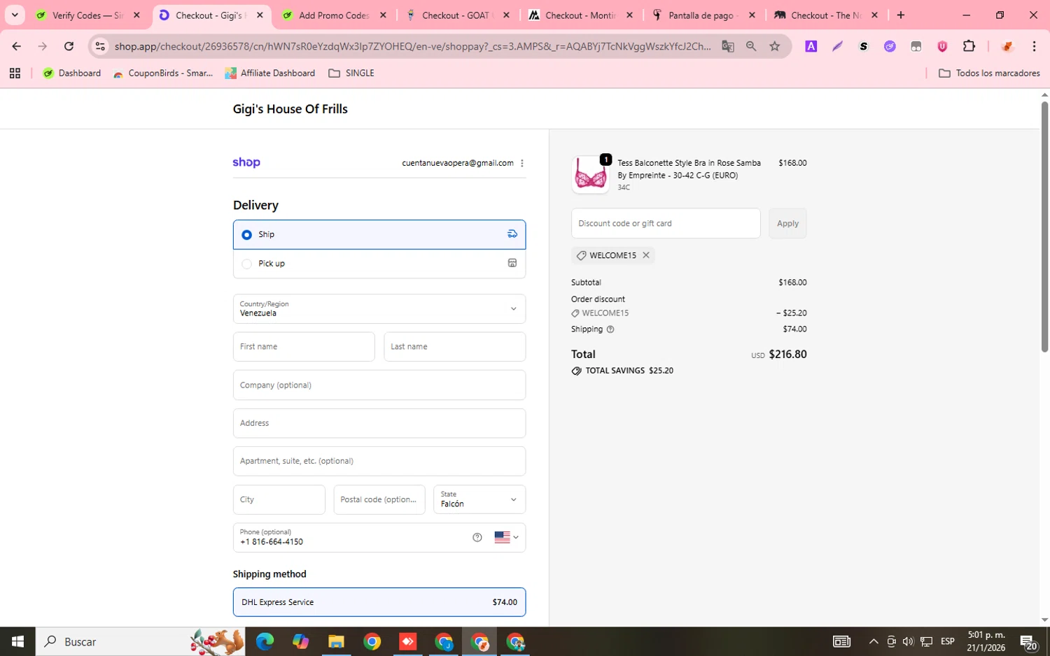1050x656 pixels.
Task: Click the Apply discount button
Action: [x=787, y=223]
